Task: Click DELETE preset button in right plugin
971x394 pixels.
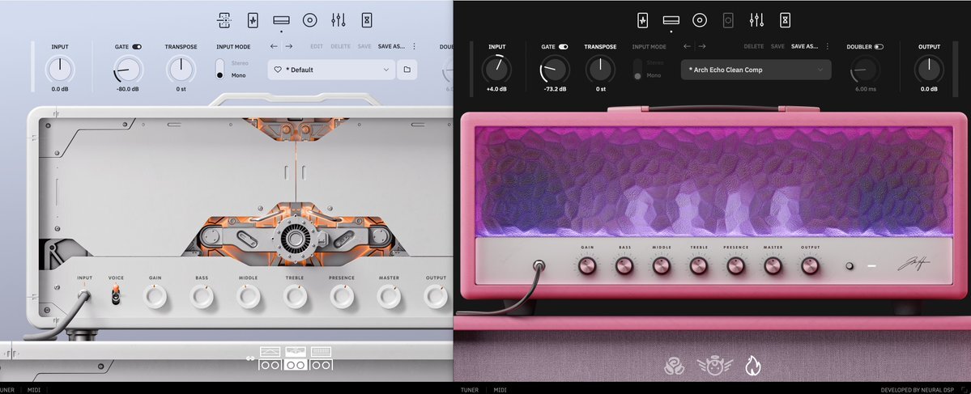Action: tap(754, 46)
